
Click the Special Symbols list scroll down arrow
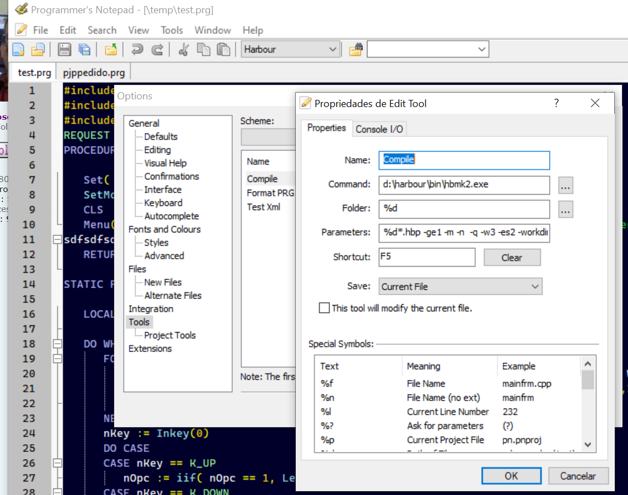[587, 444]
